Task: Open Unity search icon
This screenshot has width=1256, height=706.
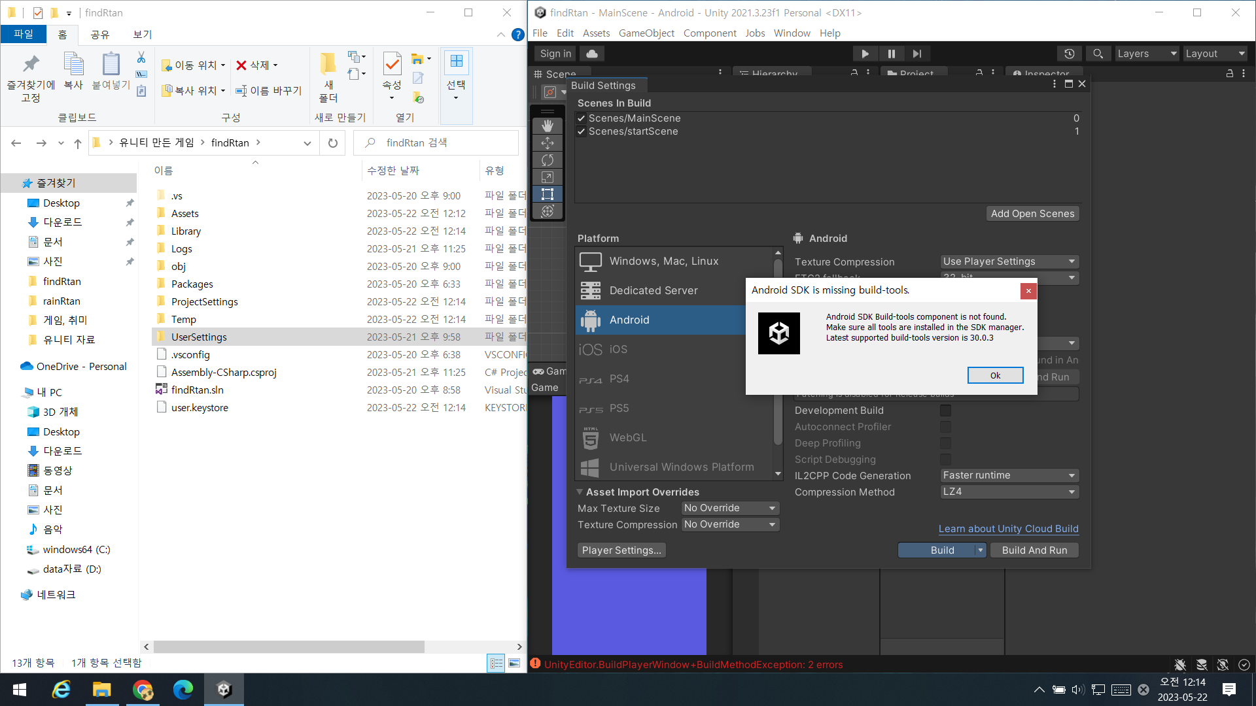Action: 1098,54
